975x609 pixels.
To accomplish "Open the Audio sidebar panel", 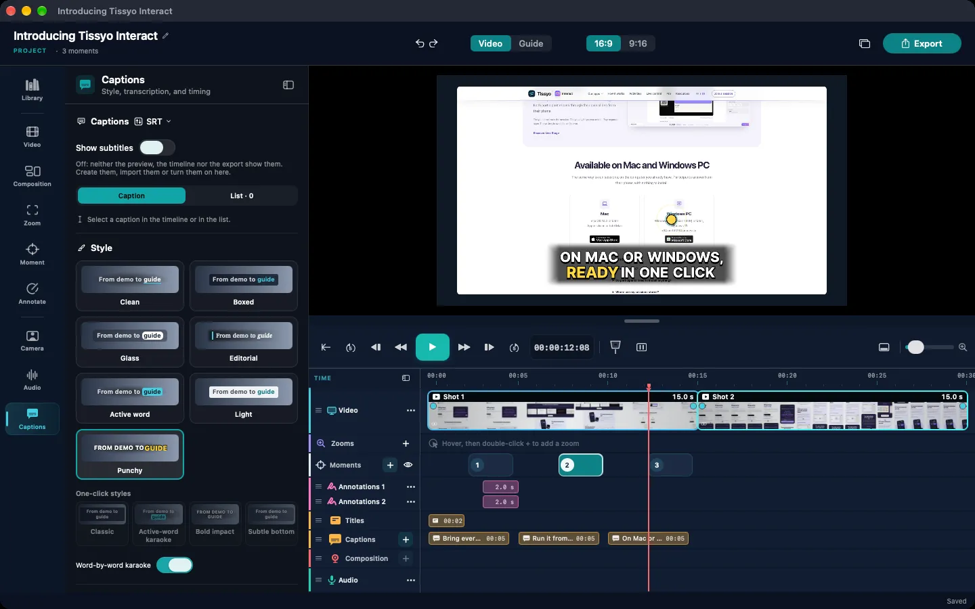I will click(32, 380).
